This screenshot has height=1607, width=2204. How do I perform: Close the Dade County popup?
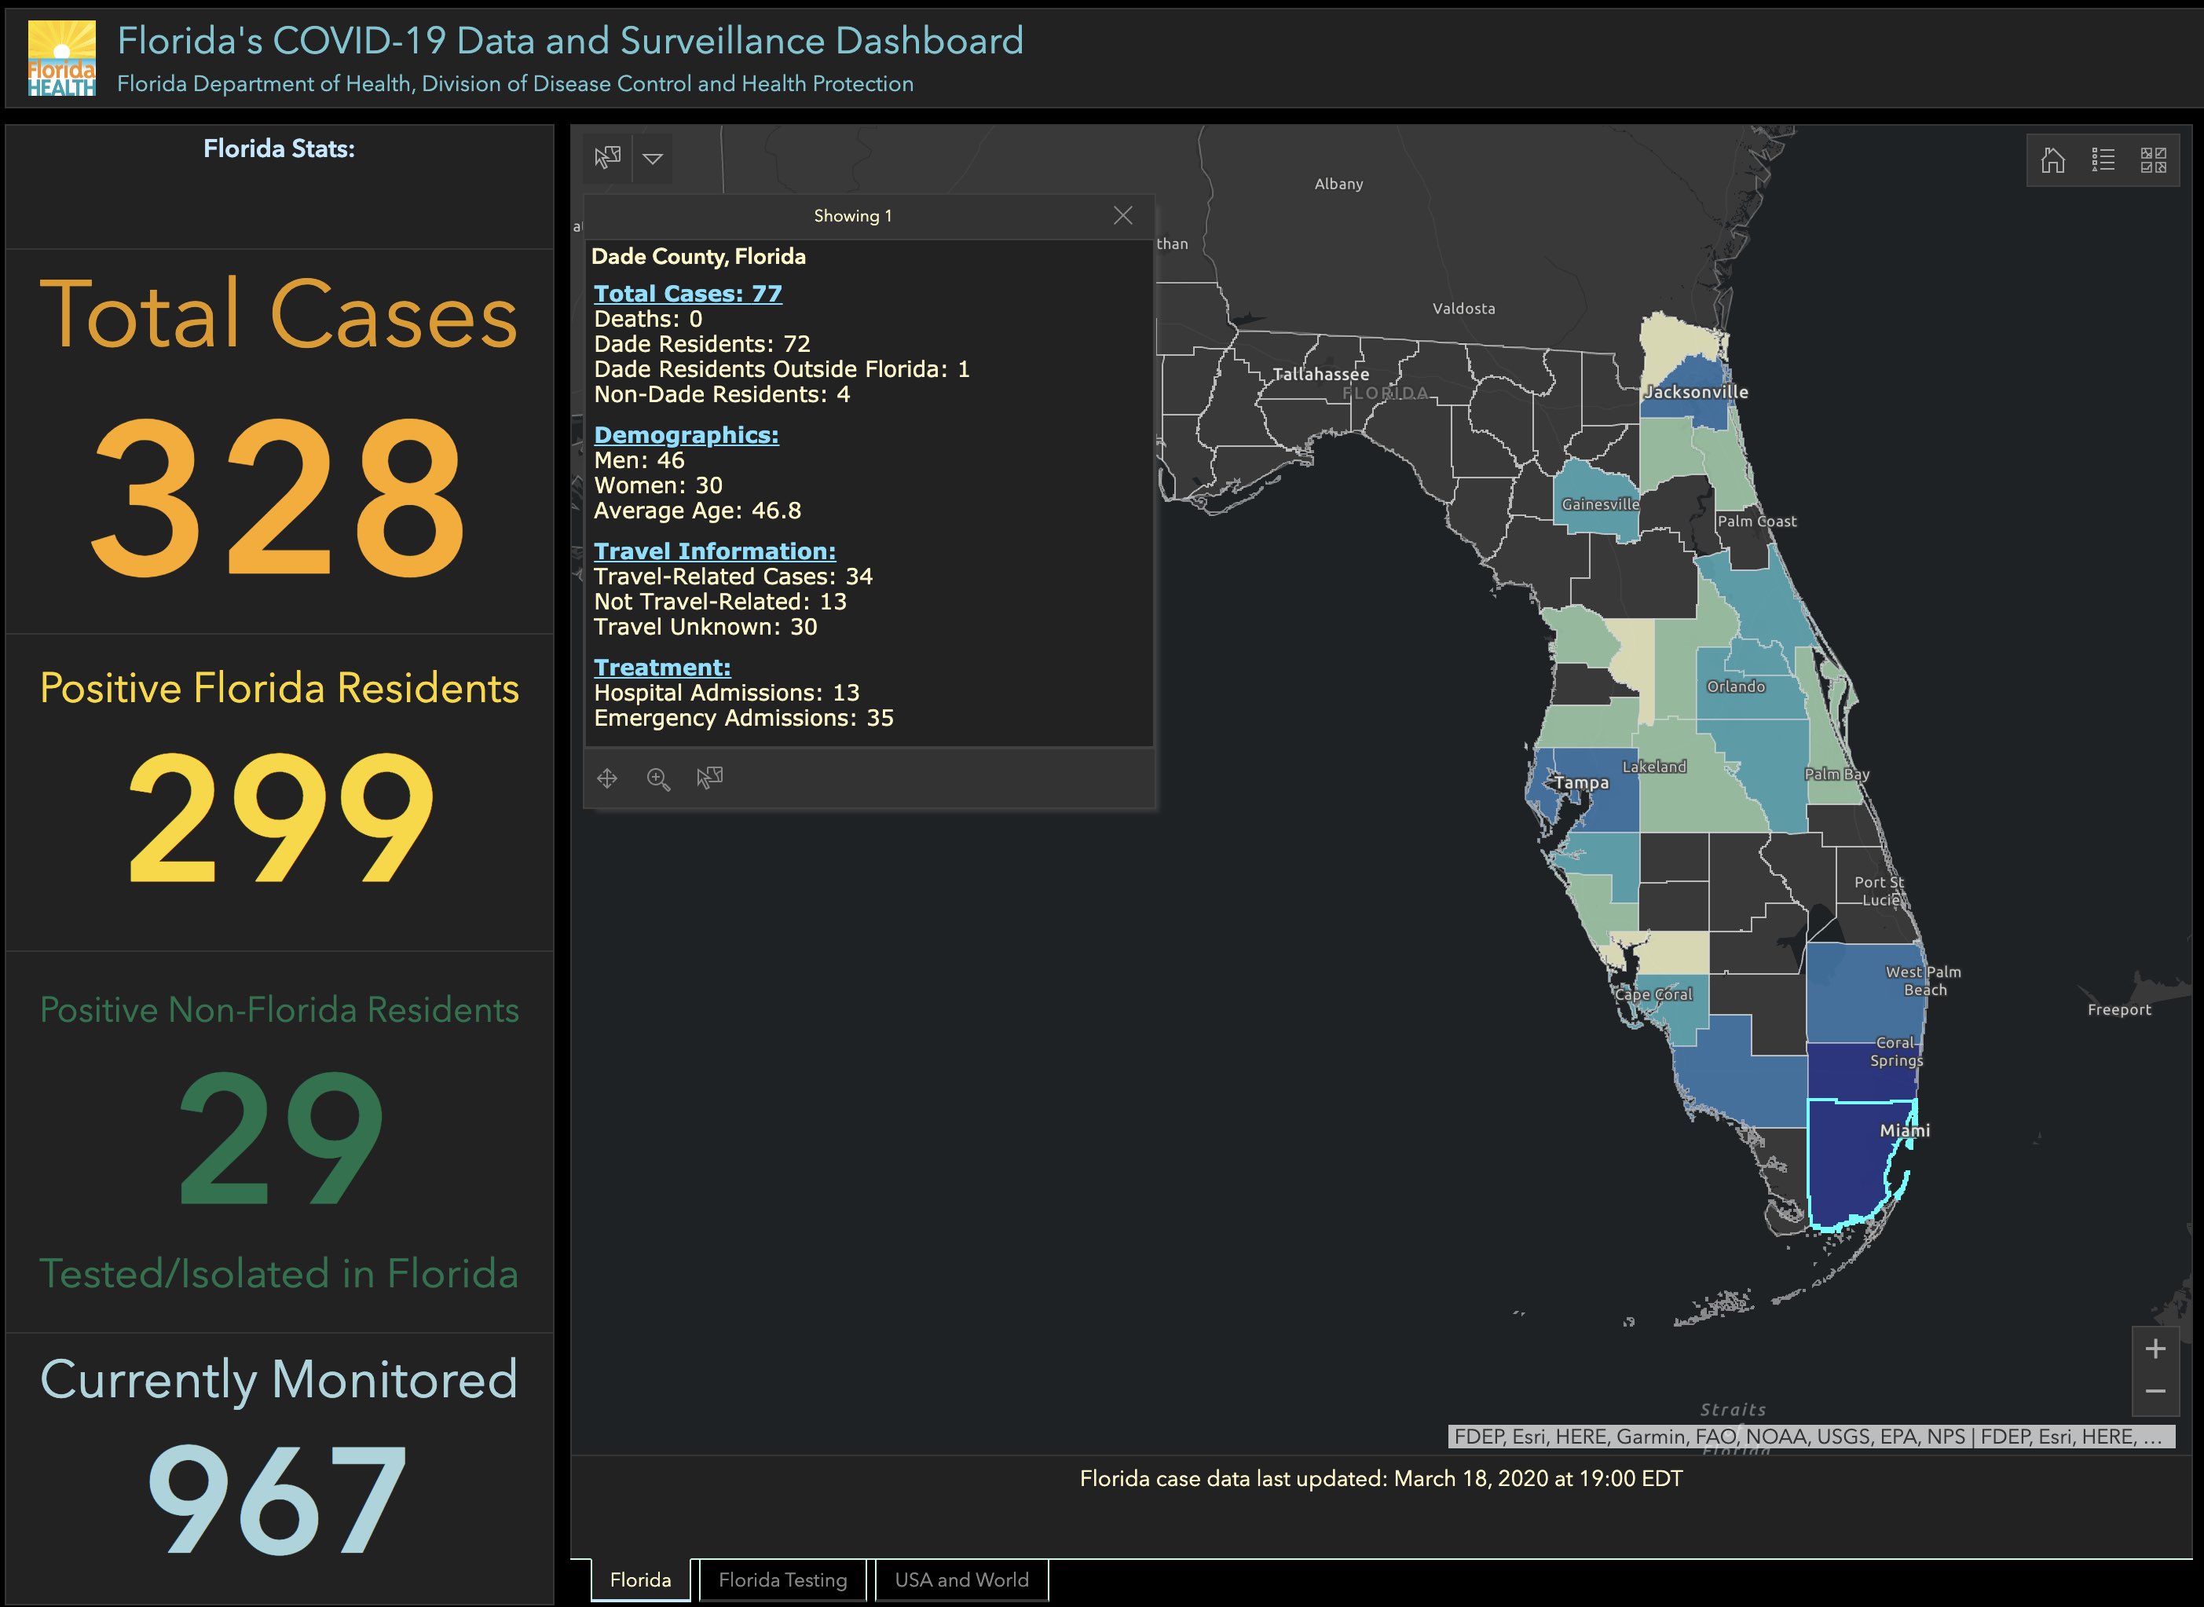click(x=1122, y=216)
